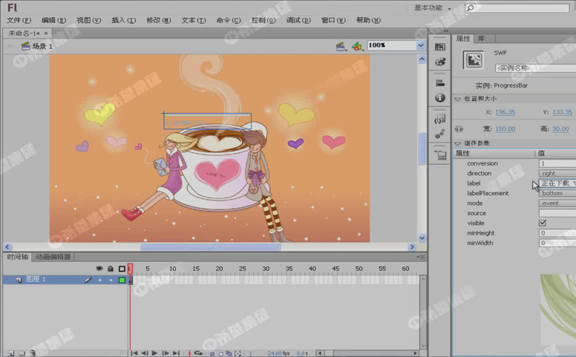
Task: Open the Align panel icon
Action: tap(440, 83)
